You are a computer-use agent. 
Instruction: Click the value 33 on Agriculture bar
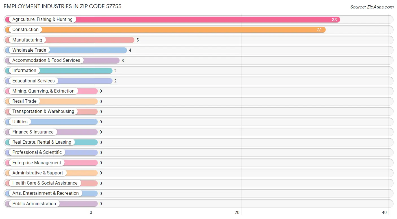click(x=334, y=20)
